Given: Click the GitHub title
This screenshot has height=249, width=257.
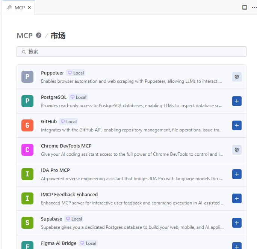Looking at the screenshot, I should pyautogui.click(x=49, y=122).
